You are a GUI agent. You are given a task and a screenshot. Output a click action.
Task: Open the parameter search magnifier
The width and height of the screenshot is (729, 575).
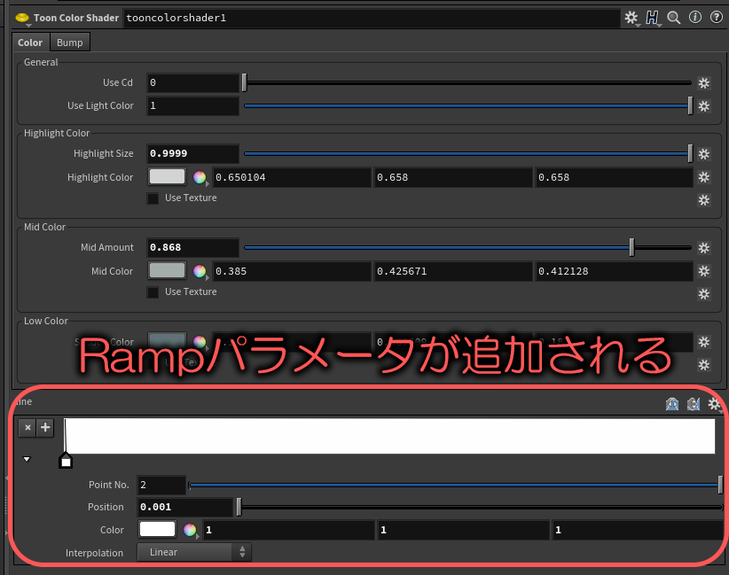[x=674, y=18]
